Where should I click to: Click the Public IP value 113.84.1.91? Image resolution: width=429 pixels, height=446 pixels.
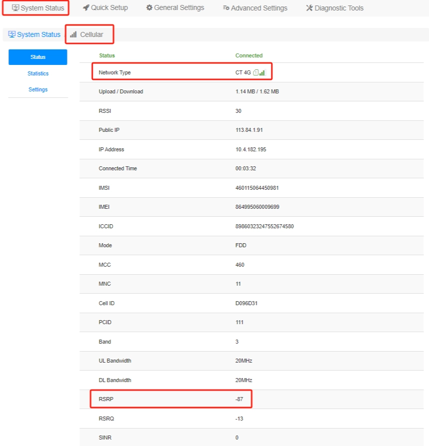[249, 130]
